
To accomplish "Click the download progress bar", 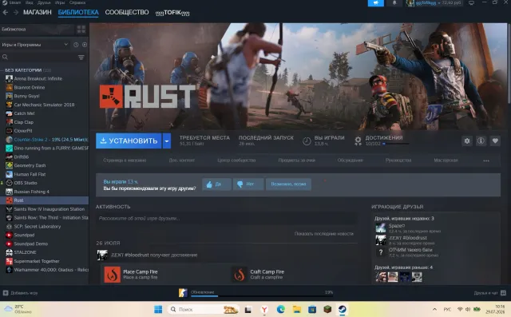I will [x=263, y=295].
